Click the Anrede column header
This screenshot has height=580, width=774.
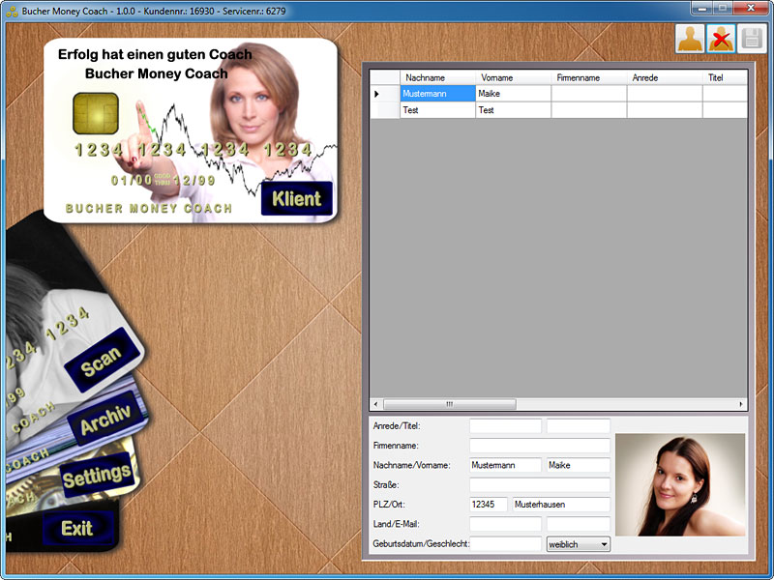(x=665, y=77)
